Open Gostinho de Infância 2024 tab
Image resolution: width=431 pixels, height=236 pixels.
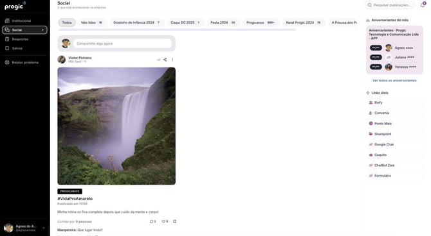point(136,22)
